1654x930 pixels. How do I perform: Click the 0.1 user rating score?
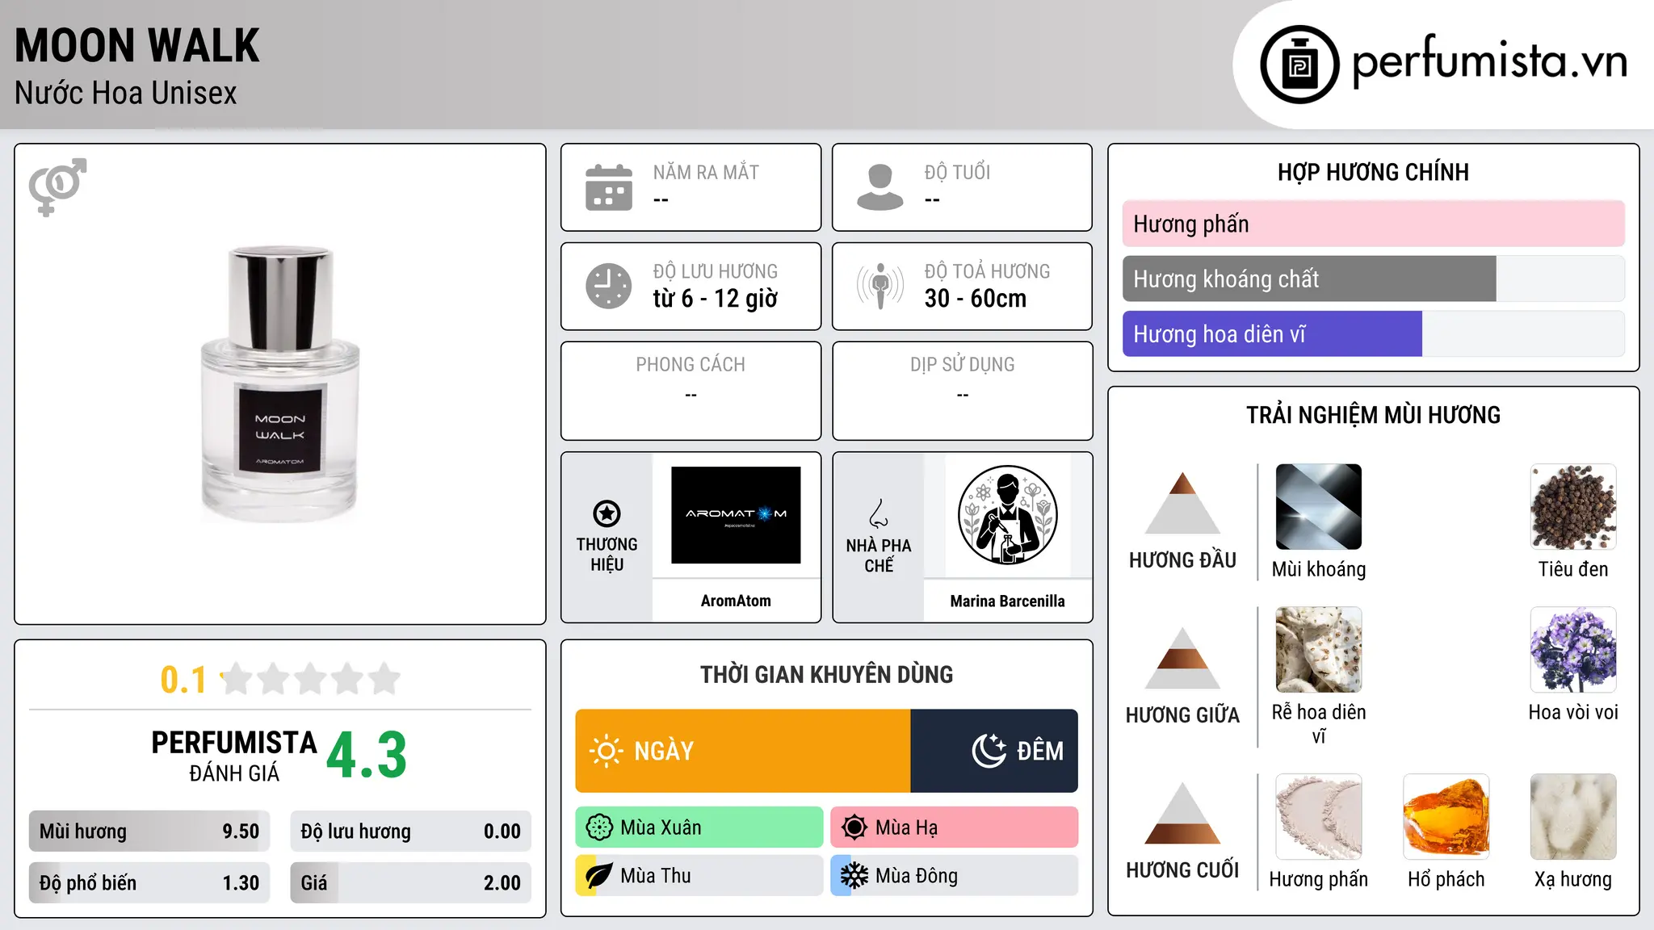pos(183,680)
